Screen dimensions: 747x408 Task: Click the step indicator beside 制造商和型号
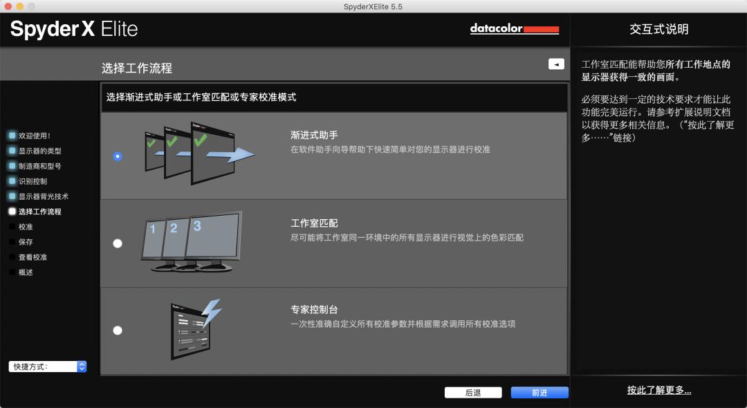click(12, 166)
